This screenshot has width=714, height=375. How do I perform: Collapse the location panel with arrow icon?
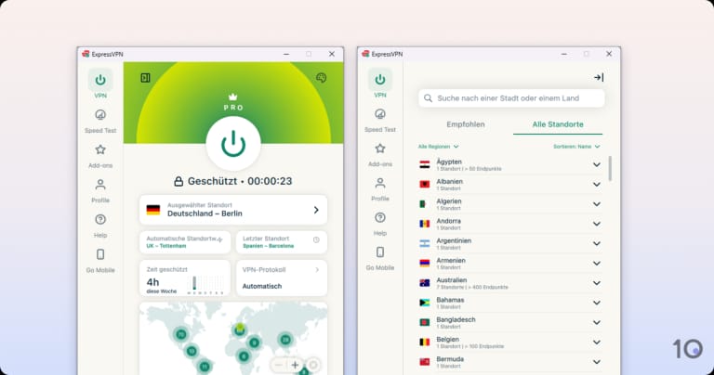(x=599, y=78)
